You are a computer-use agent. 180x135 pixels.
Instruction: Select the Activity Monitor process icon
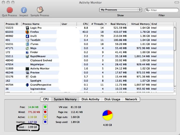[x=27, y=69]
